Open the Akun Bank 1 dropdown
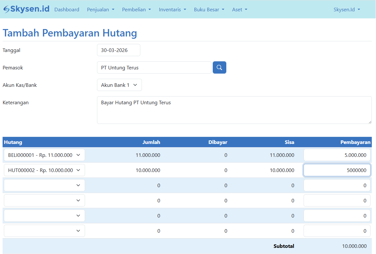This screenshot has width=376, height=254. [x=119, y=85]
